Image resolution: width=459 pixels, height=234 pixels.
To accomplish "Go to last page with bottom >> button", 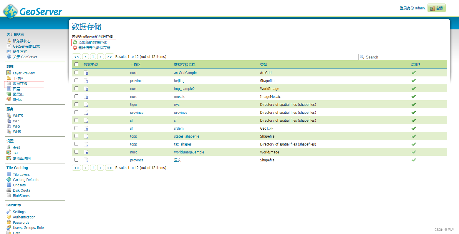I will point(110,168).
